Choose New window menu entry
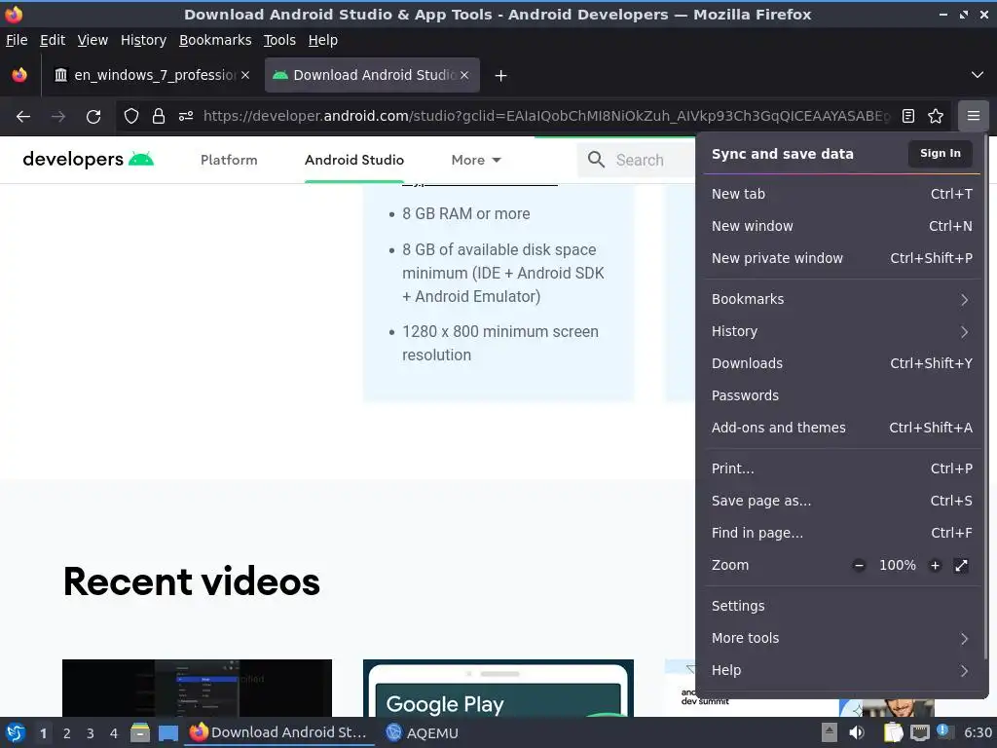Image resolution: width=997 pixels, height=748 pixels. pos(842,226)
